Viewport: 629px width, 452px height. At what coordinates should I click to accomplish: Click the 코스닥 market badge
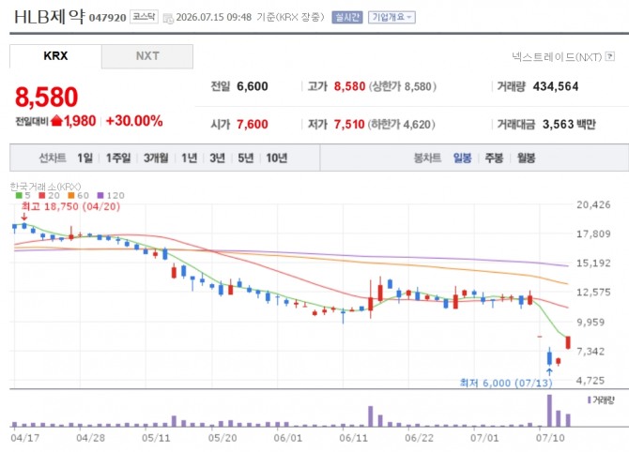coord(144,17)
